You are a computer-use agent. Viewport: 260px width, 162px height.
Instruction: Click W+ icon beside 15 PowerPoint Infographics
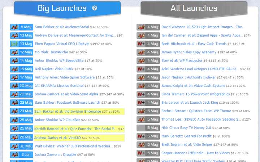141,94
